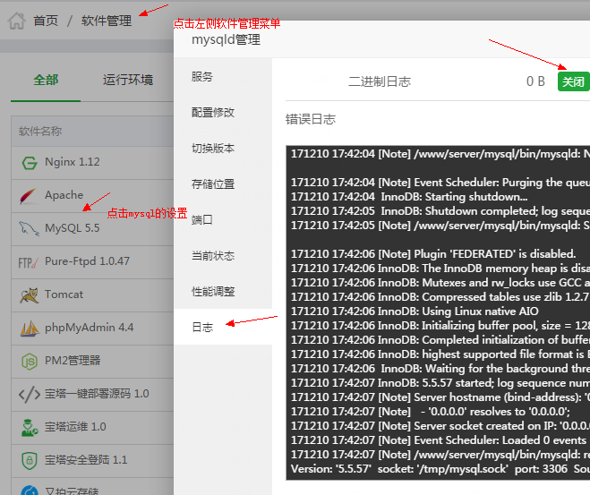Click the Tomcat cat icon

29,295
